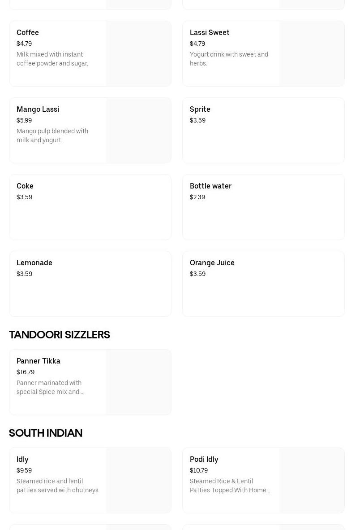Click the Lassi Sweet image thumbnail

312,53
